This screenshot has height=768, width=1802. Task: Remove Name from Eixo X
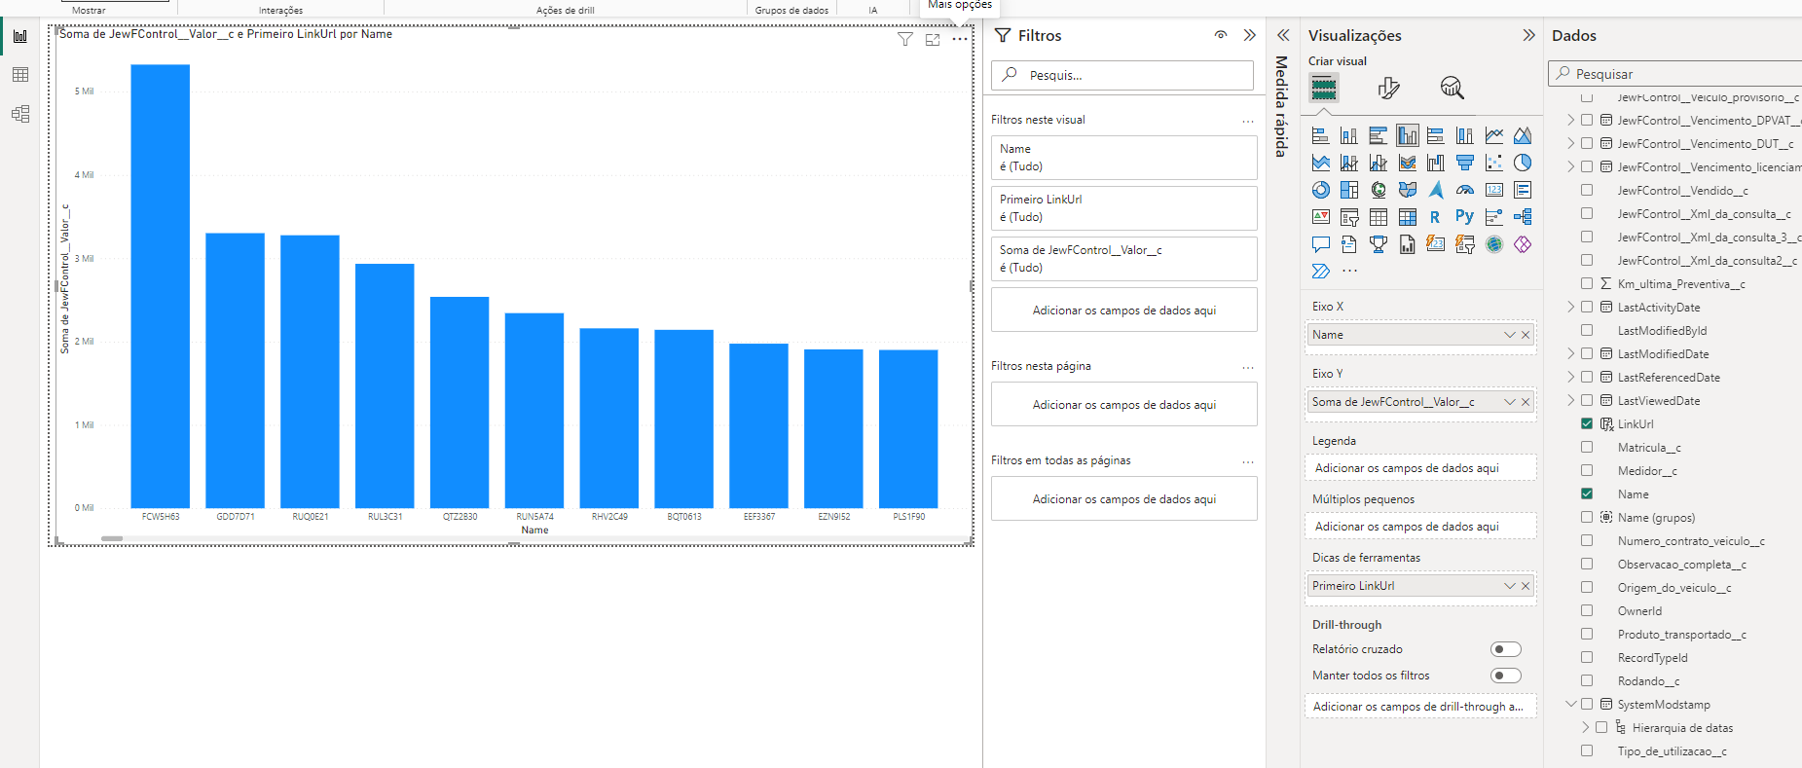1526,335
